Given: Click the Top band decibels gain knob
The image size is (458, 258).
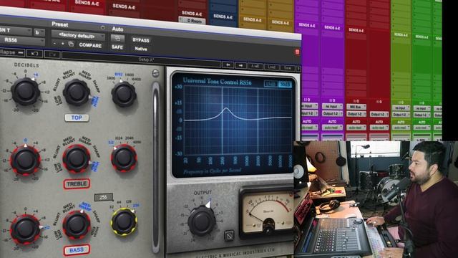Looking at the screenshot, I should point(26,91).
